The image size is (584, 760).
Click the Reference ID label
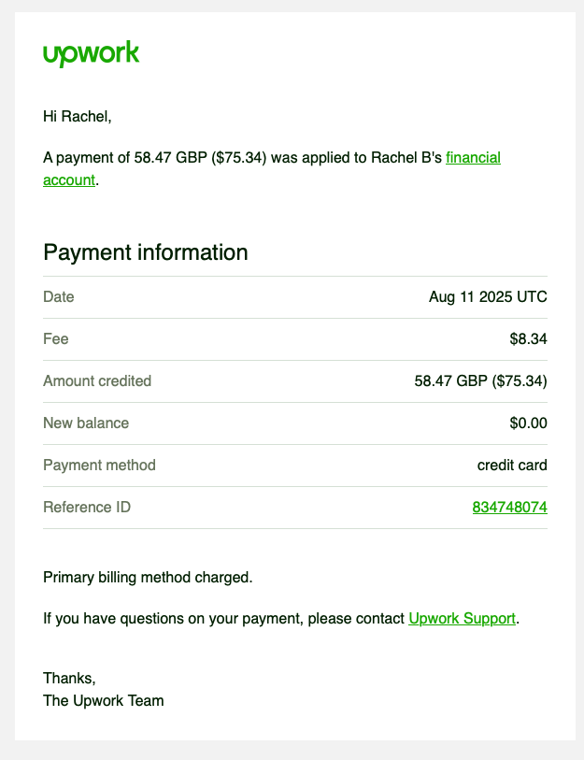[x=87, y=508]
